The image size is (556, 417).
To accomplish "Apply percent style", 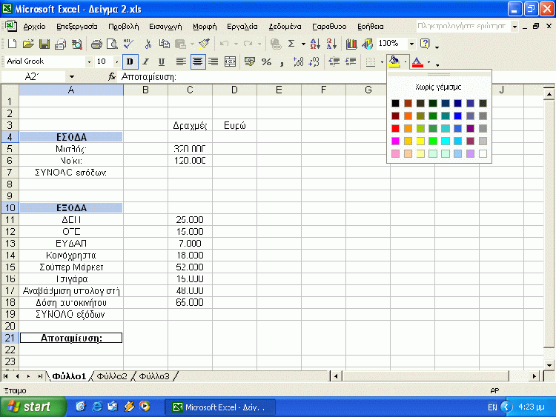I will (266, 62).
